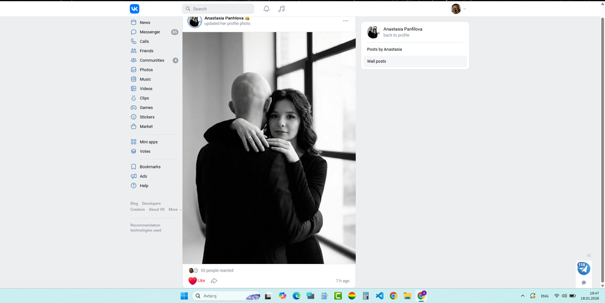Open the About VK footer link
This screenshot has width=605, height=303.
click(x=157, y=209)
